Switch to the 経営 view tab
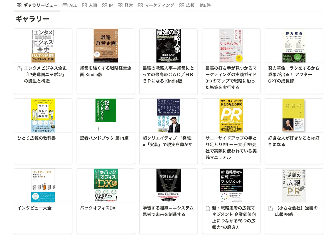The width and height of the screenshot is (334, 235). click(125, 5)
